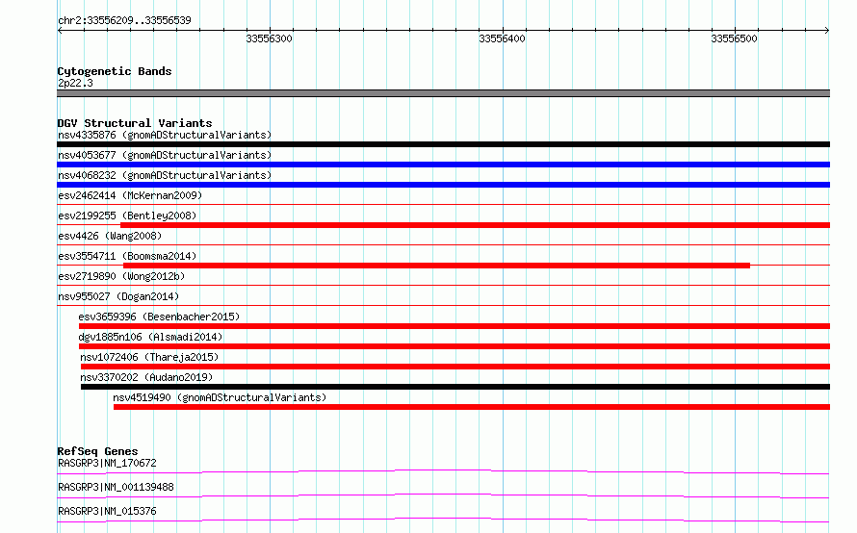
Task: Open RASGRP3|NM_001139488 transcript label
Action: click(116, 487)
